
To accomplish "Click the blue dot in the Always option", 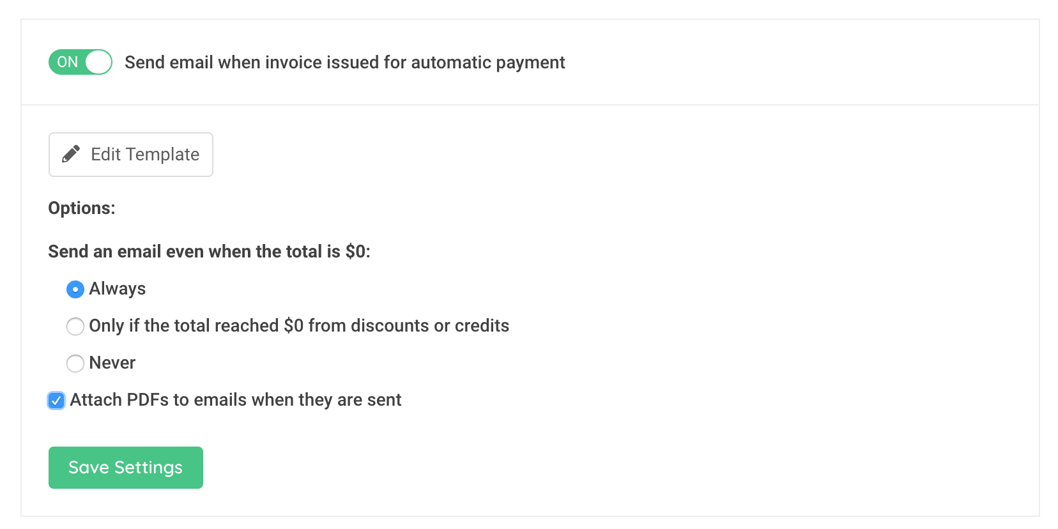I will point(75,289).
